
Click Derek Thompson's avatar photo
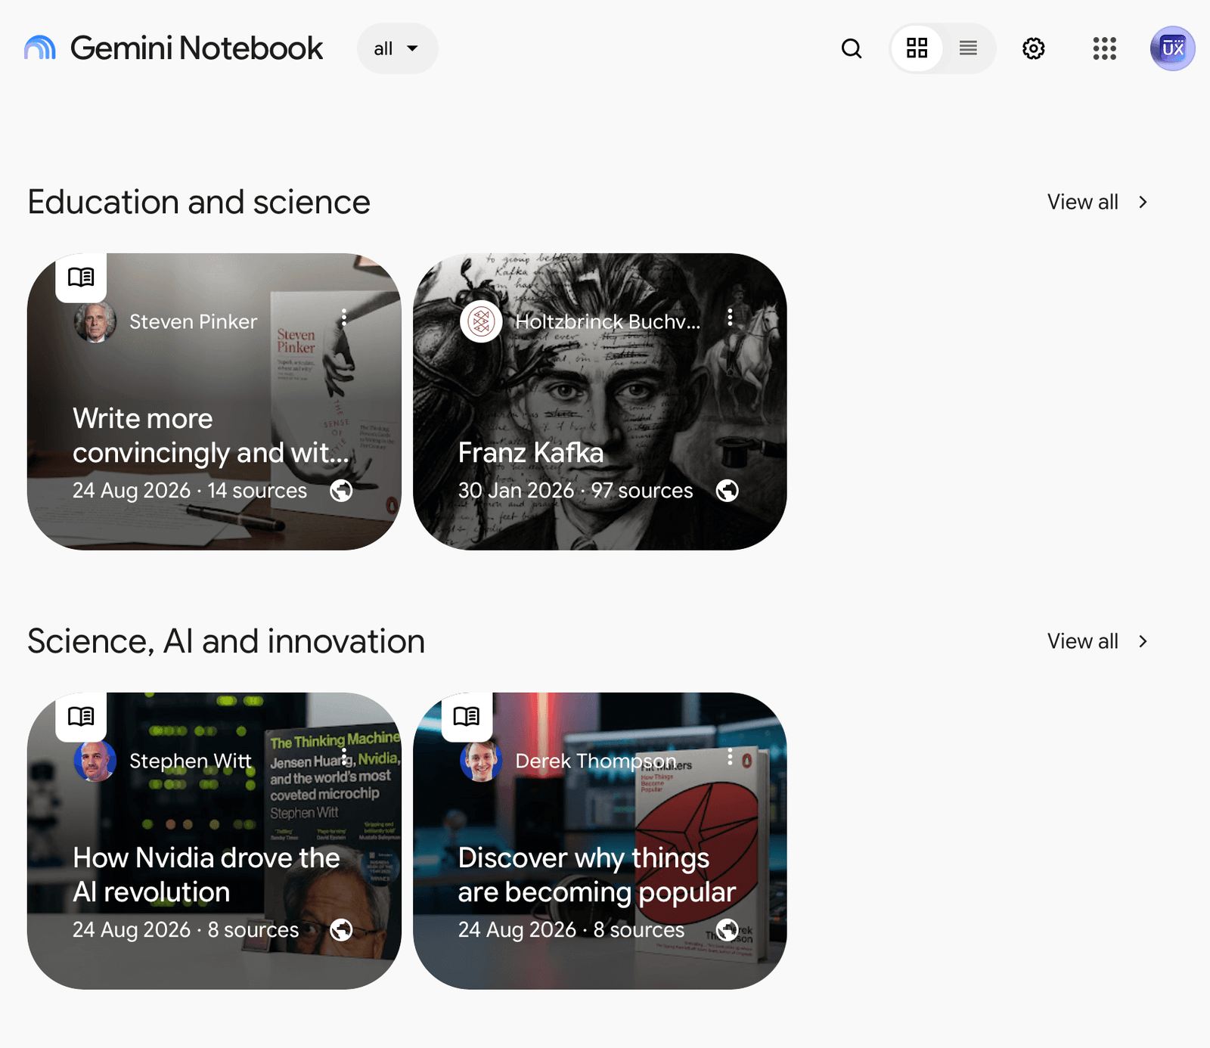tap(481, 761)
